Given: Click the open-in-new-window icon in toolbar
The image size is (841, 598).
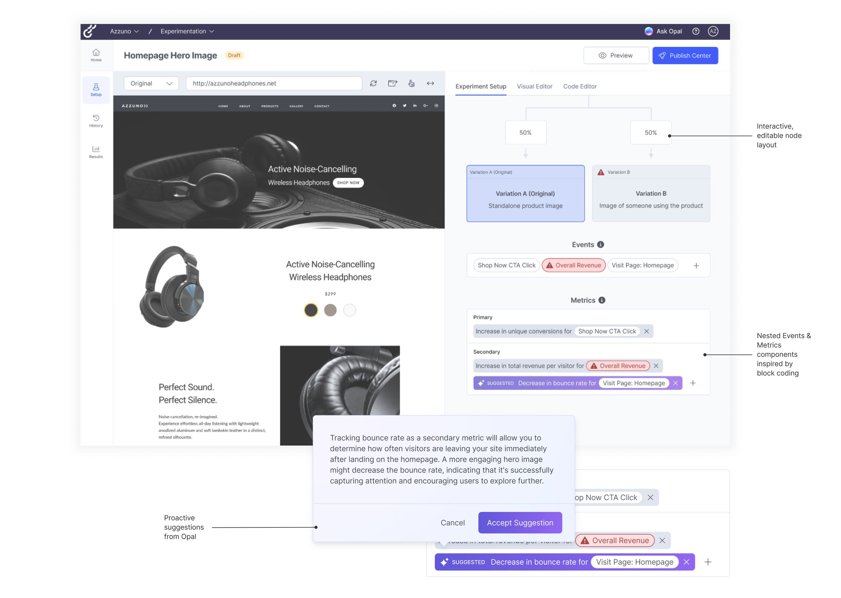Looking at the screenshot, I should [x=393, y=84].
